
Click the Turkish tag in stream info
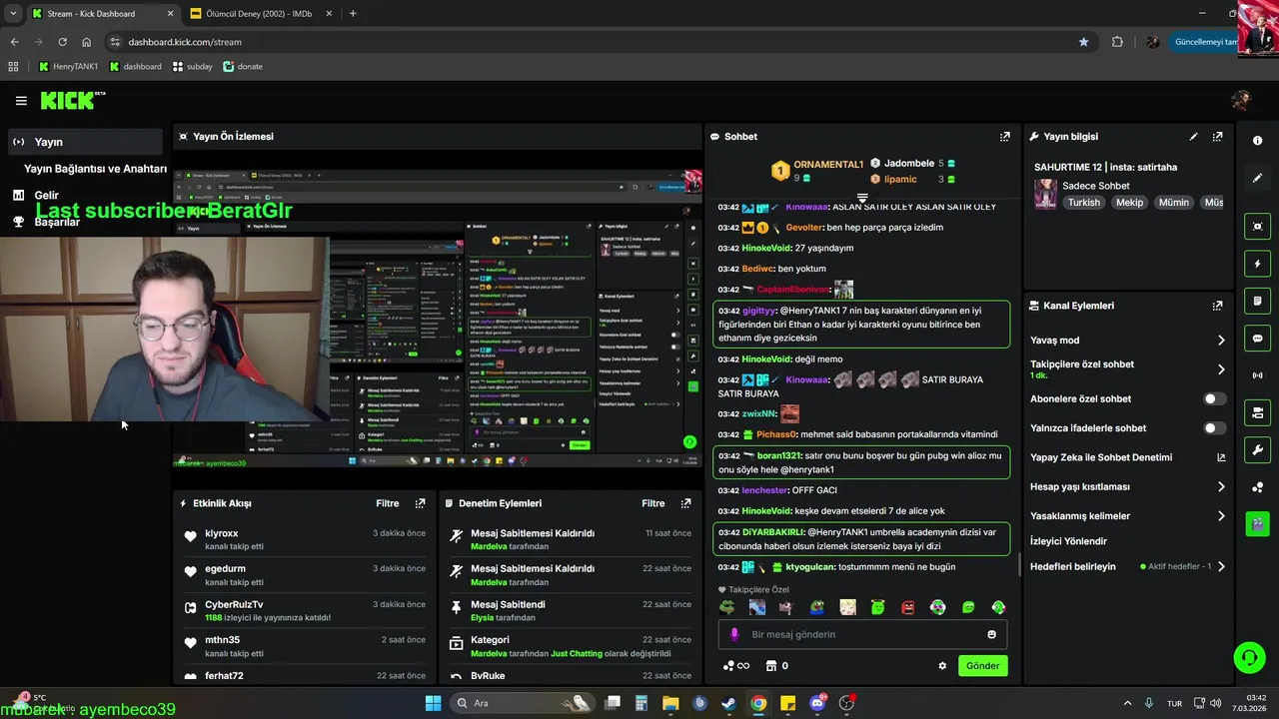tap(1083, 203)
